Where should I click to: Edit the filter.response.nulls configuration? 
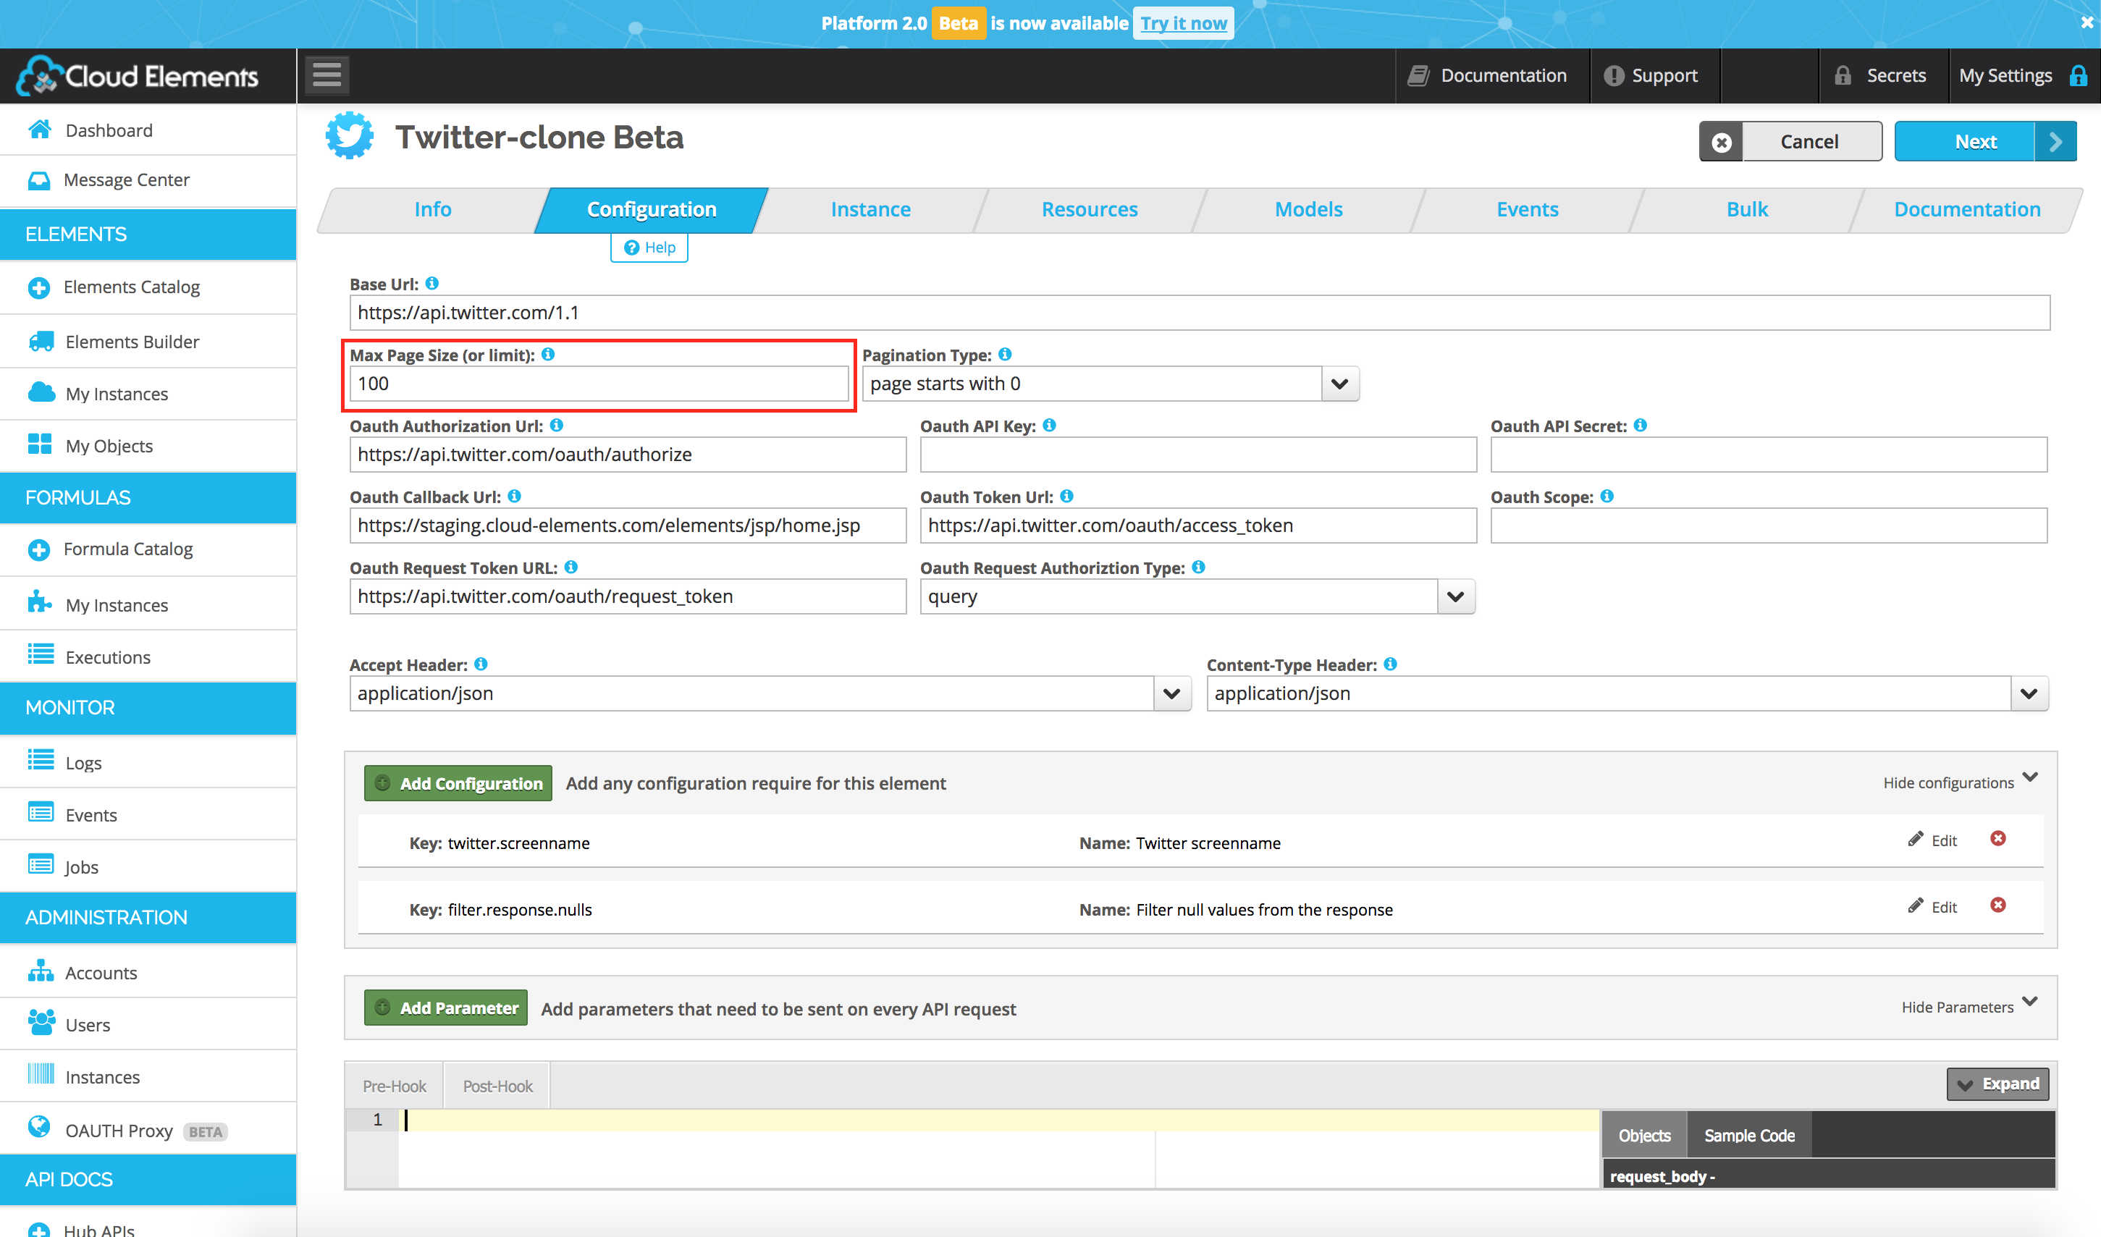pyautogui.click(x=1932, y=907)
